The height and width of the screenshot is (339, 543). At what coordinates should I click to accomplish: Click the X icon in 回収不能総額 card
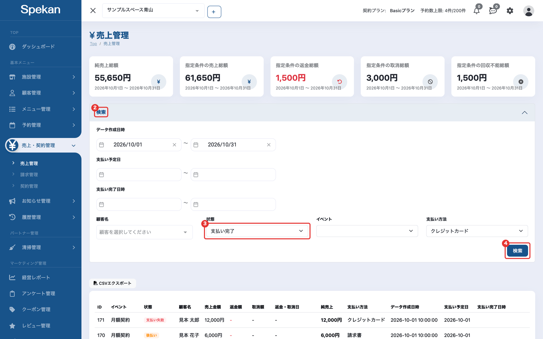pyautogui.click(x=521, y=82)
